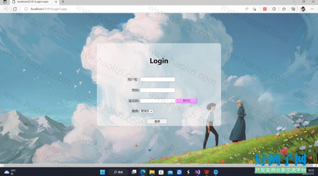Open Microsoft Store from the taskbar
Screen dimensions: 318x176
pyautogui.click(x=161, y=172)
